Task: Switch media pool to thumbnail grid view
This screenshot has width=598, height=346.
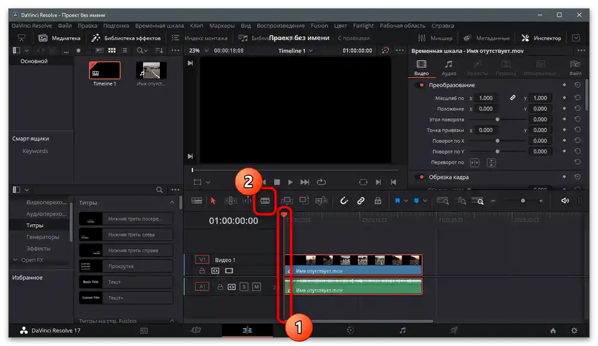Action: (112, 50)
